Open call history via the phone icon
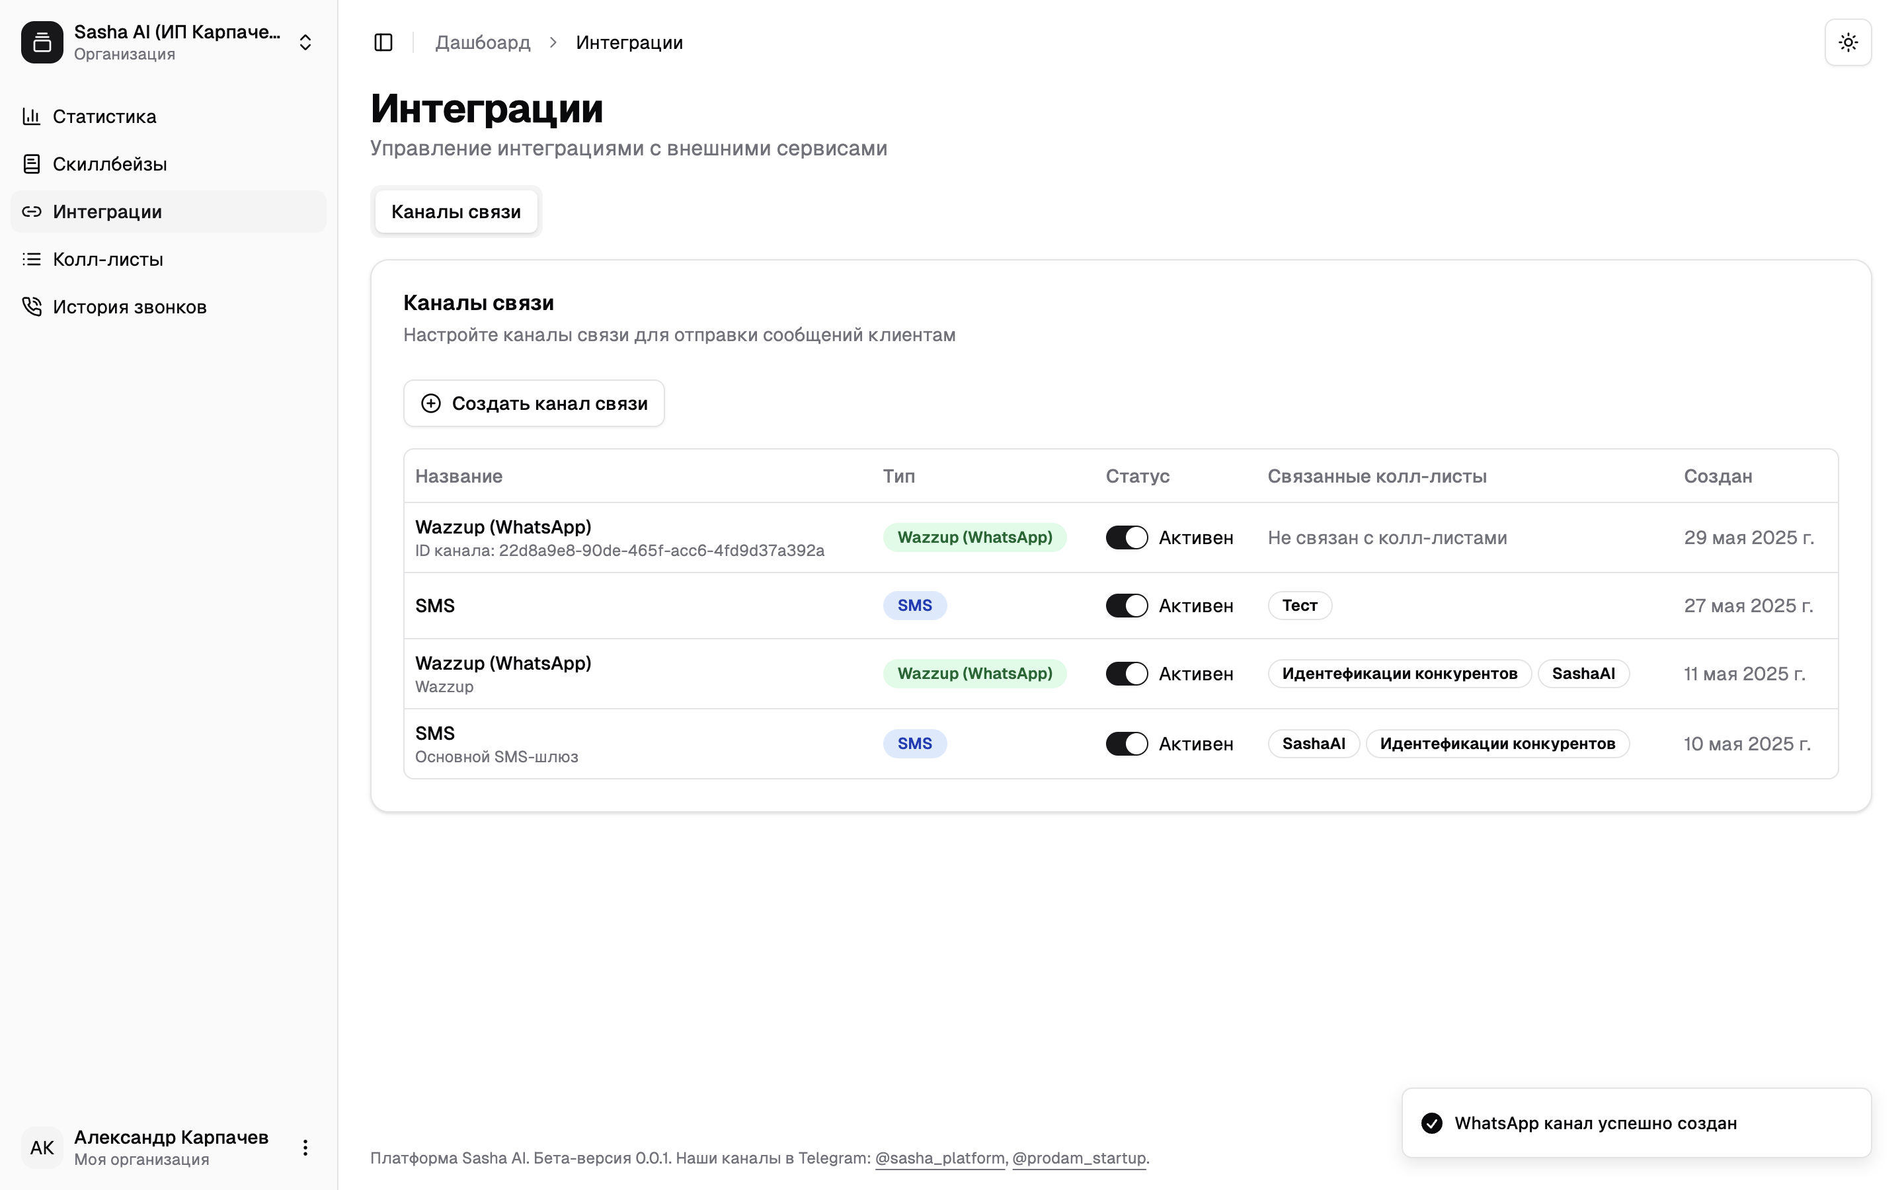The width and height of the screenshot is (1904, 1190). [32, 306]
